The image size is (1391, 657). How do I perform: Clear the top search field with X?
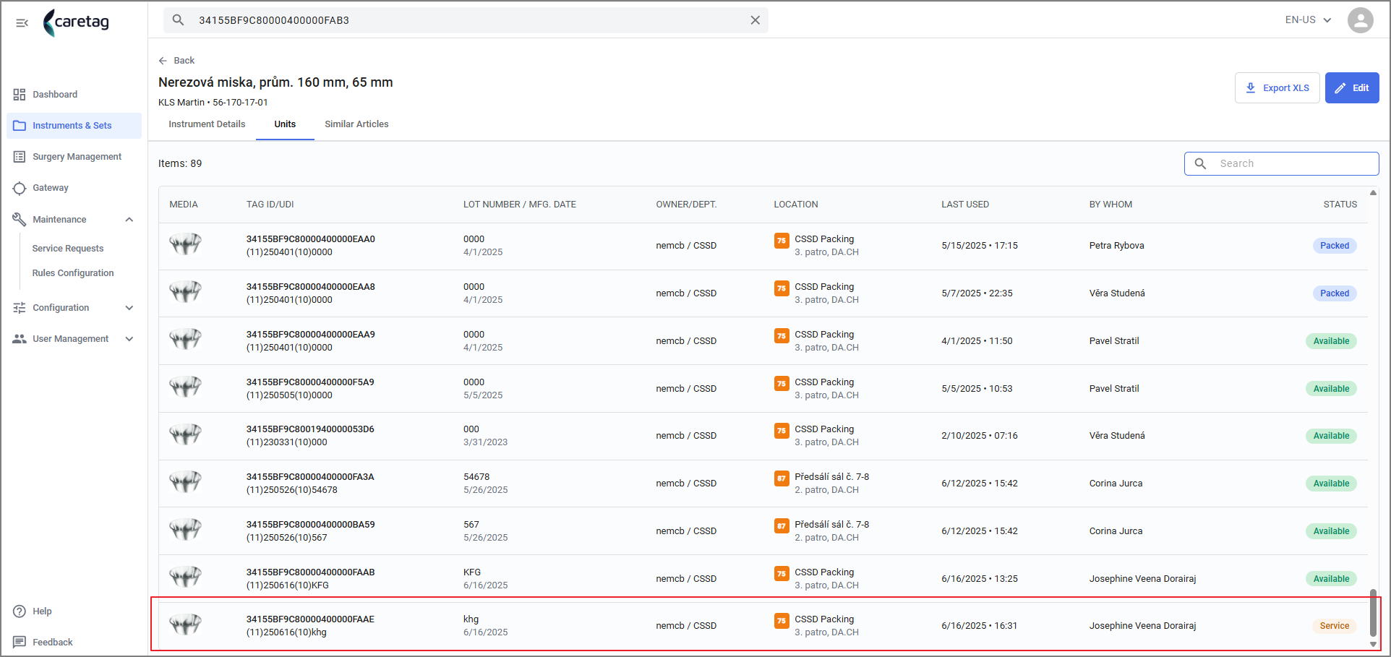(755, 20)
